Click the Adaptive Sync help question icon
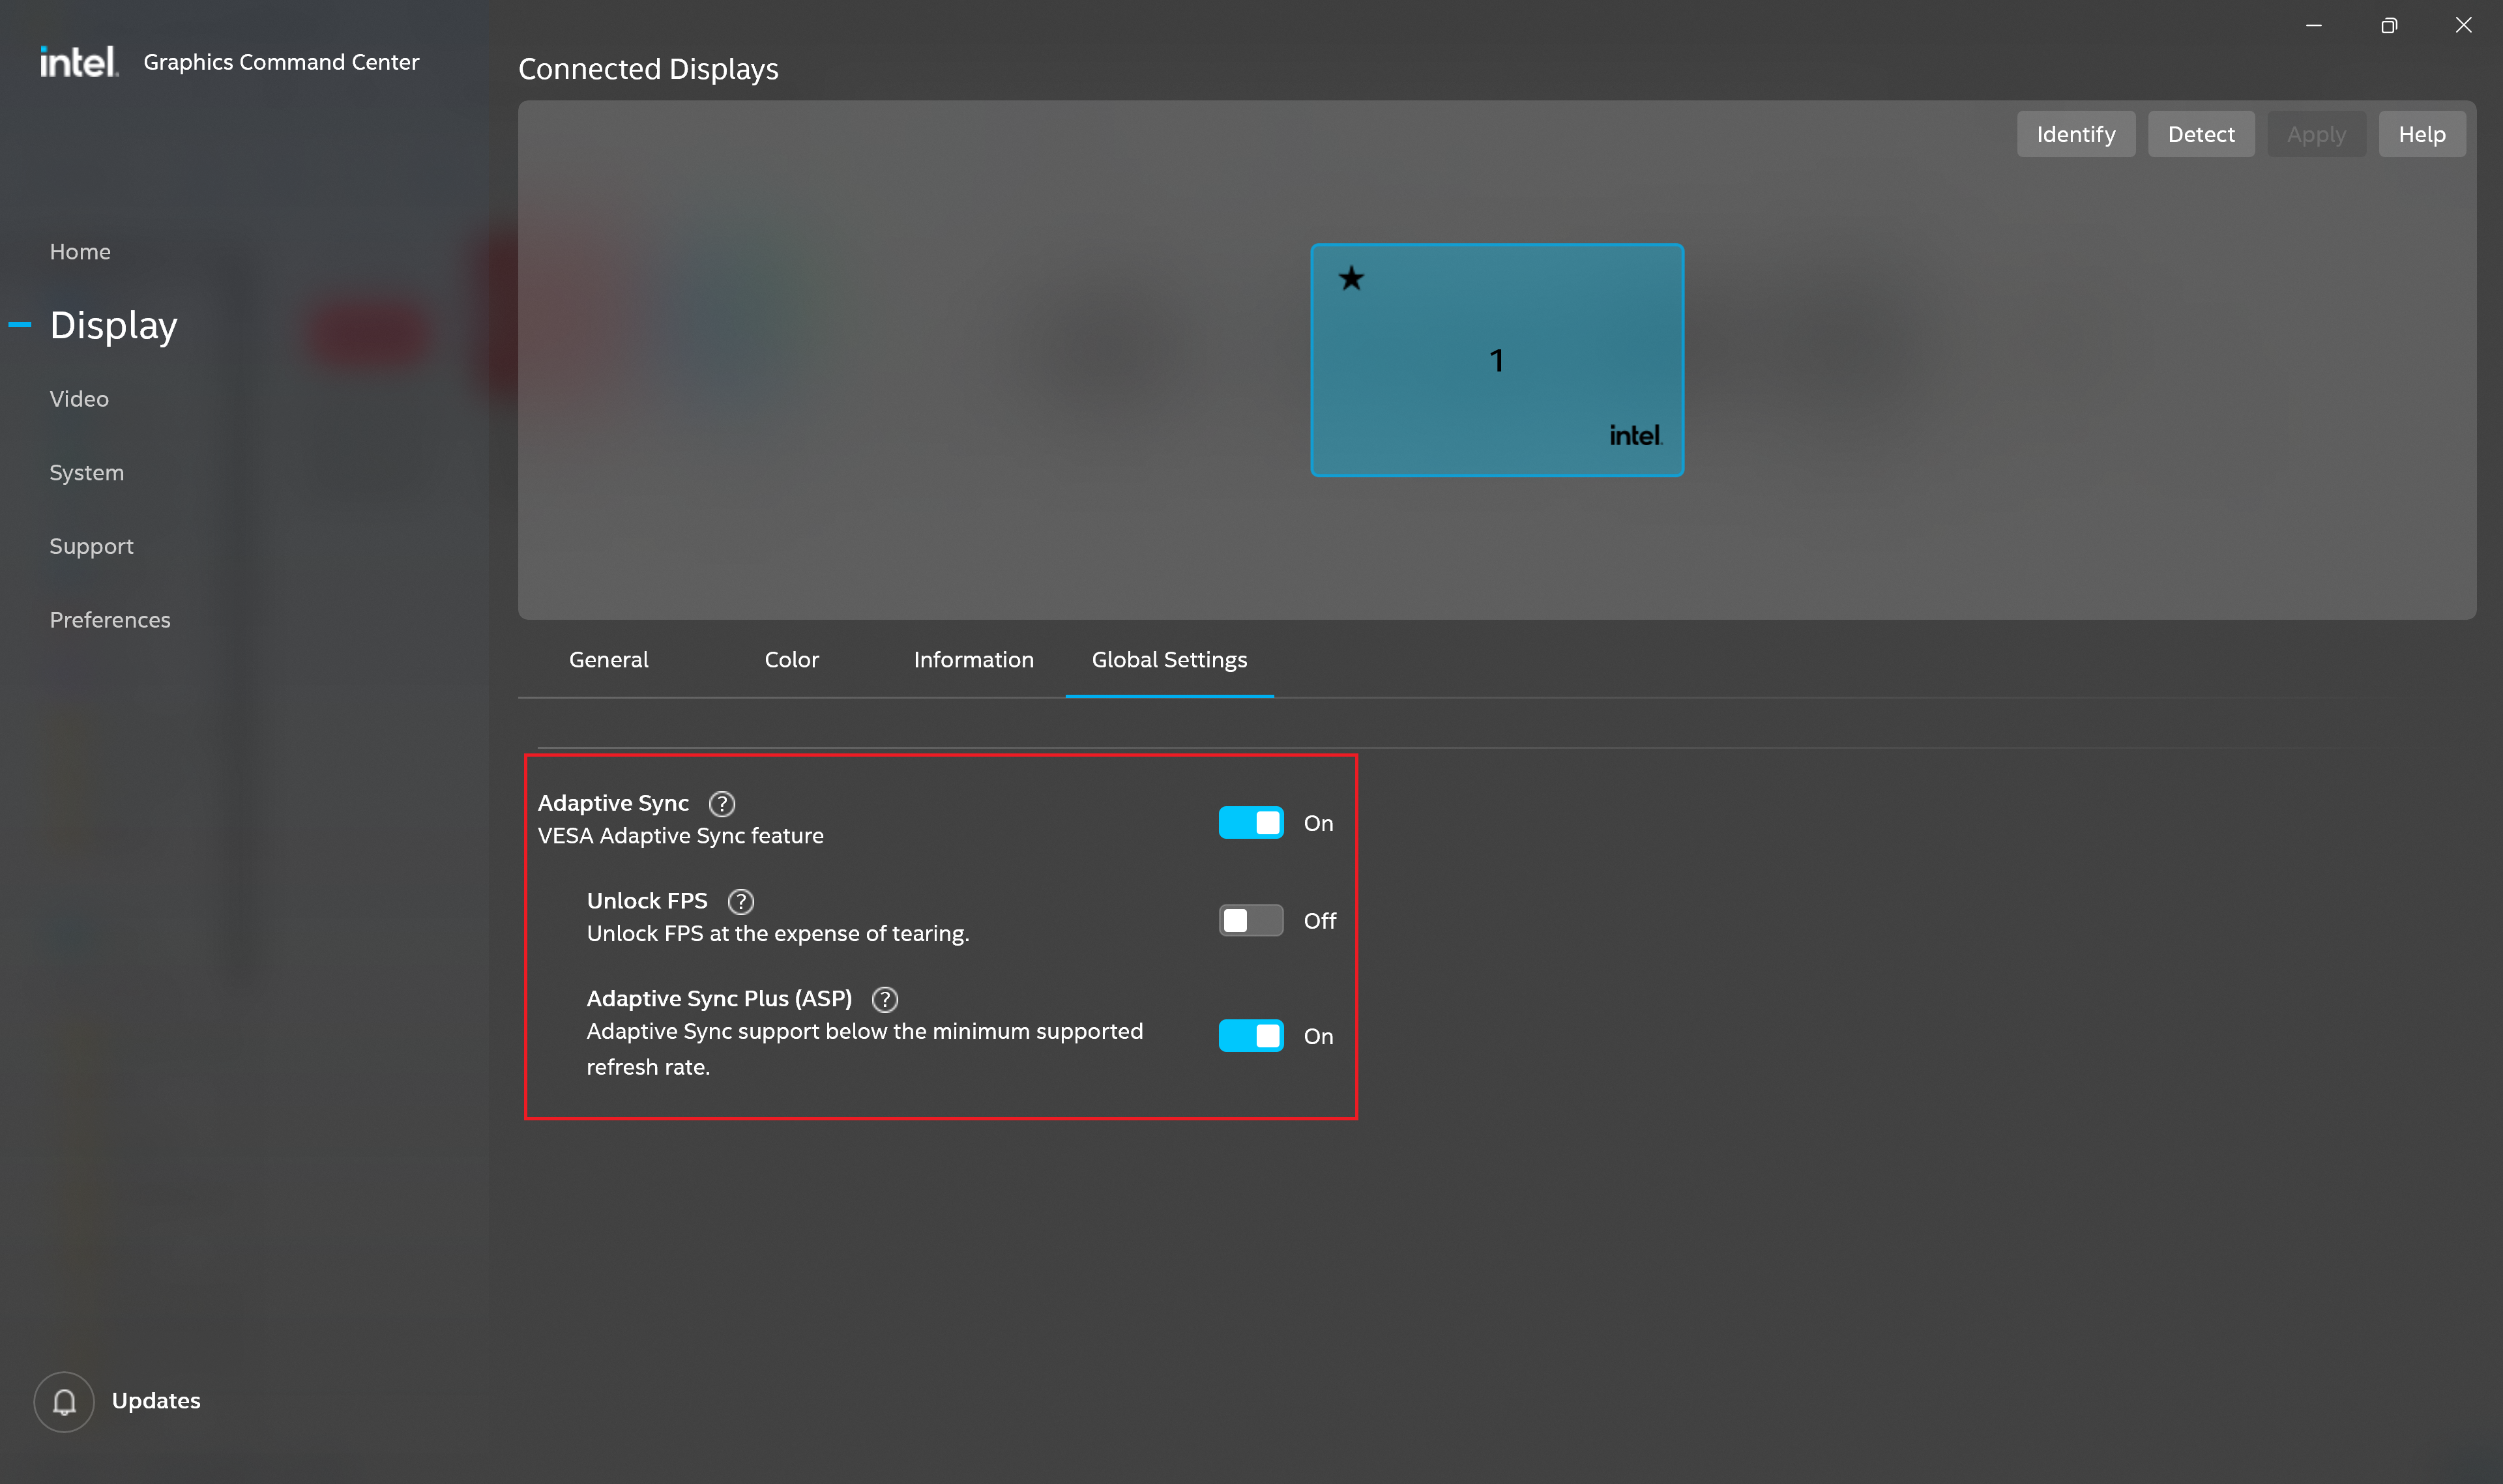The image size is (2503, 1484). [721, 803]
